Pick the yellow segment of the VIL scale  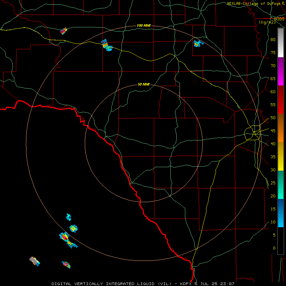(281, 156)
